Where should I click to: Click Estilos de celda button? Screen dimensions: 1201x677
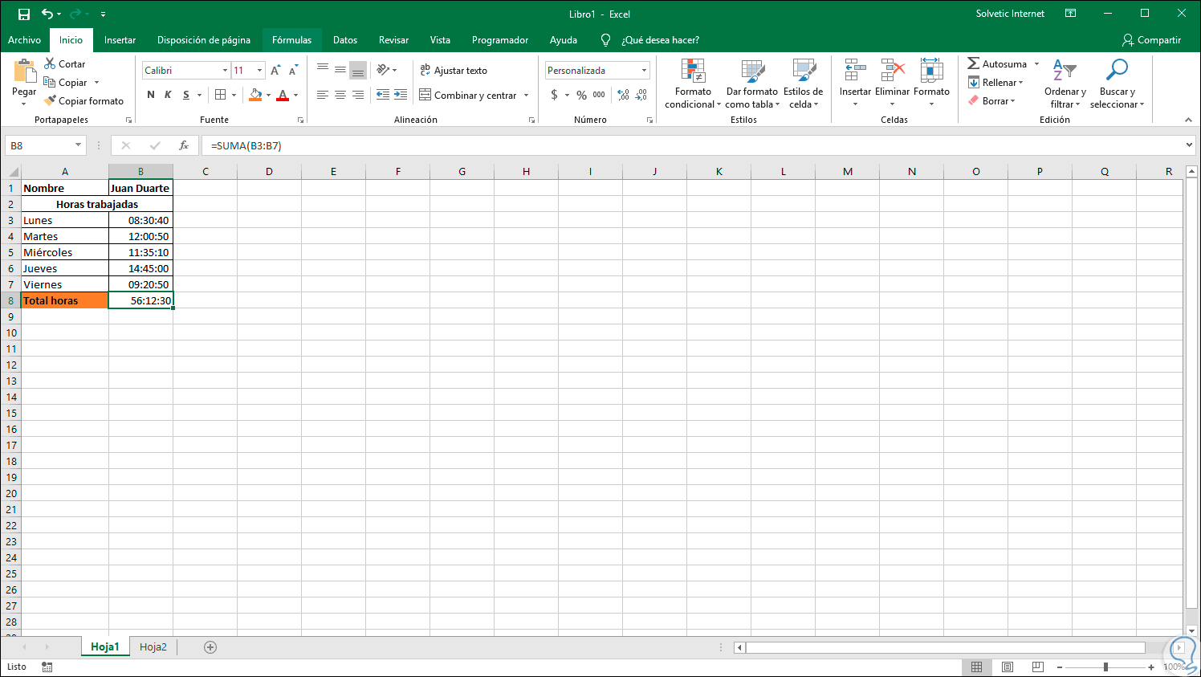click(x=803, y=84)
